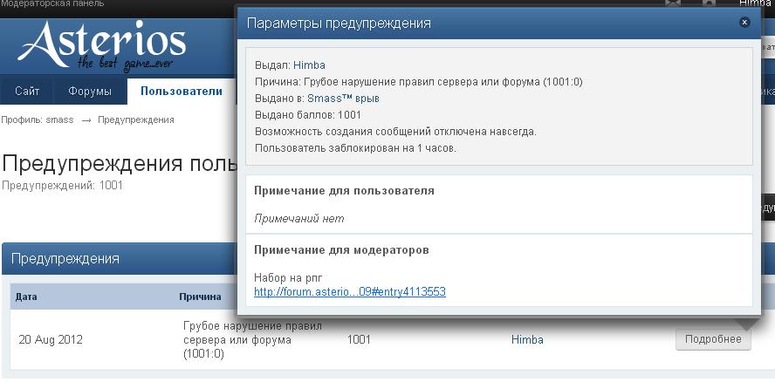Open Профиль: smass breadcrumb

point(37,120)
